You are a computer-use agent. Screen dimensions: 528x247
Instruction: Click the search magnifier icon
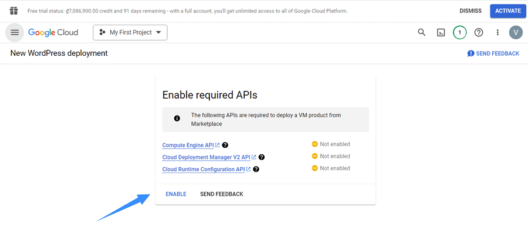point(422,32)
